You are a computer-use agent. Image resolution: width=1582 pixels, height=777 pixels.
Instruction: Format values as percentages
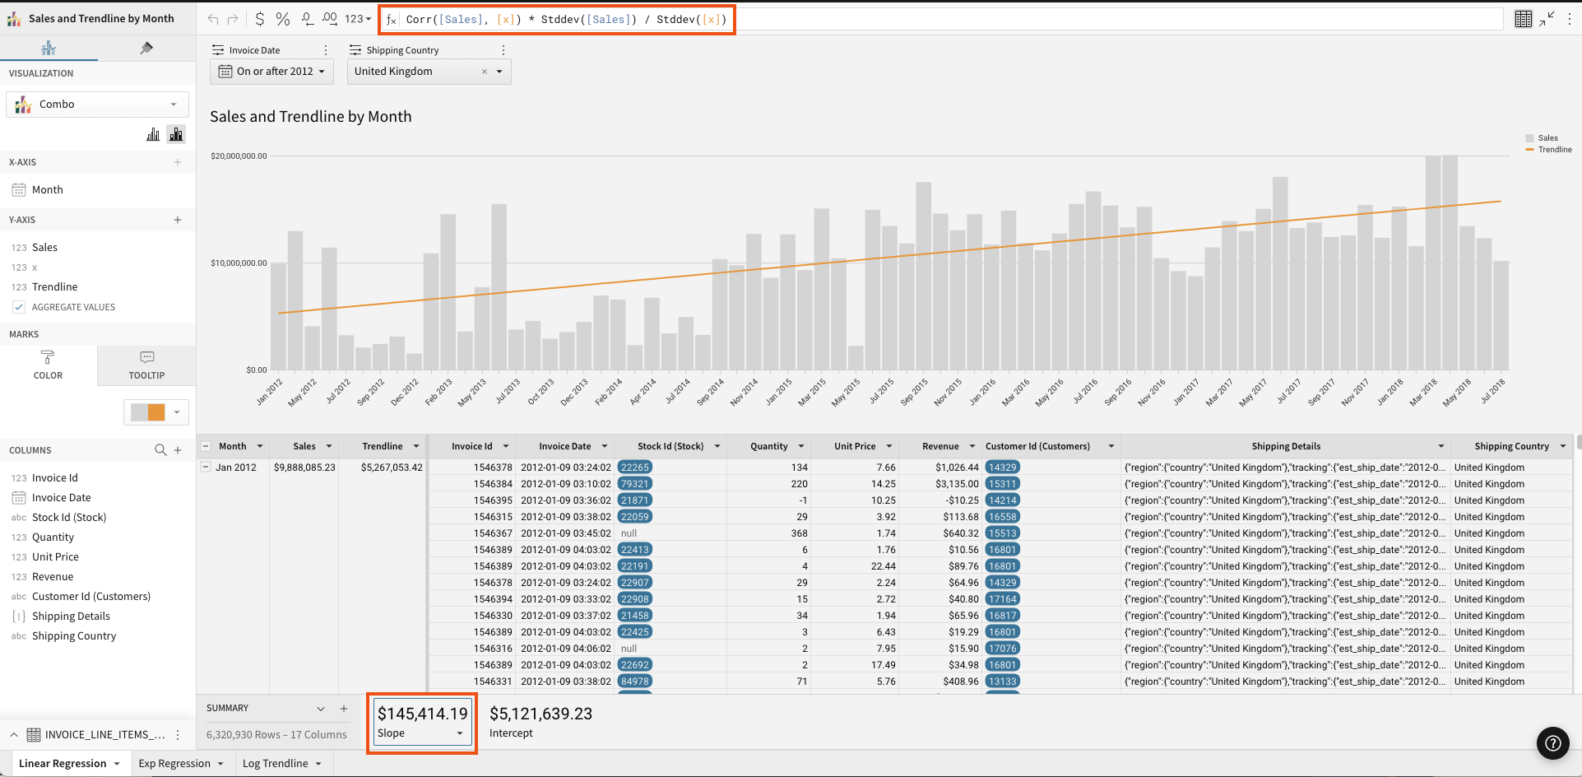283,18
